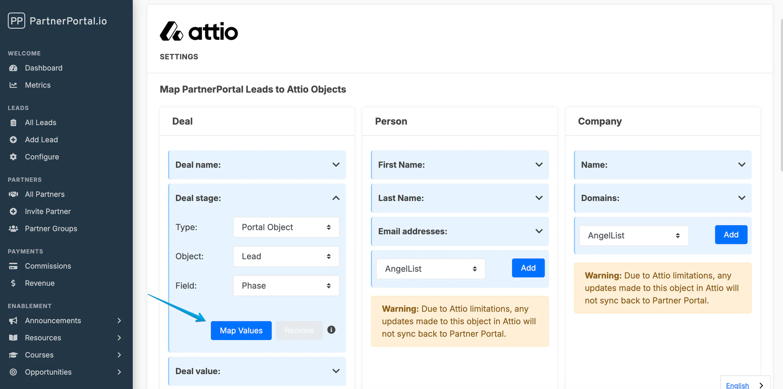Click the Dashboard gauge icon
This screenshot has width=783, height=389.
[13, 68]
